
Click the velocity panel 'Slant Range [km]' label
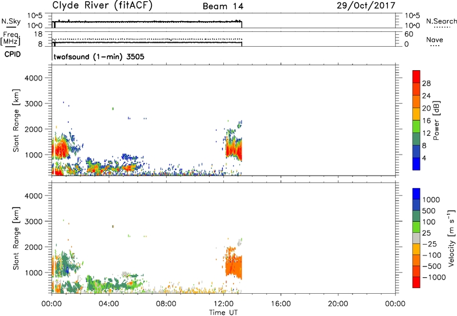pos(16,238)
